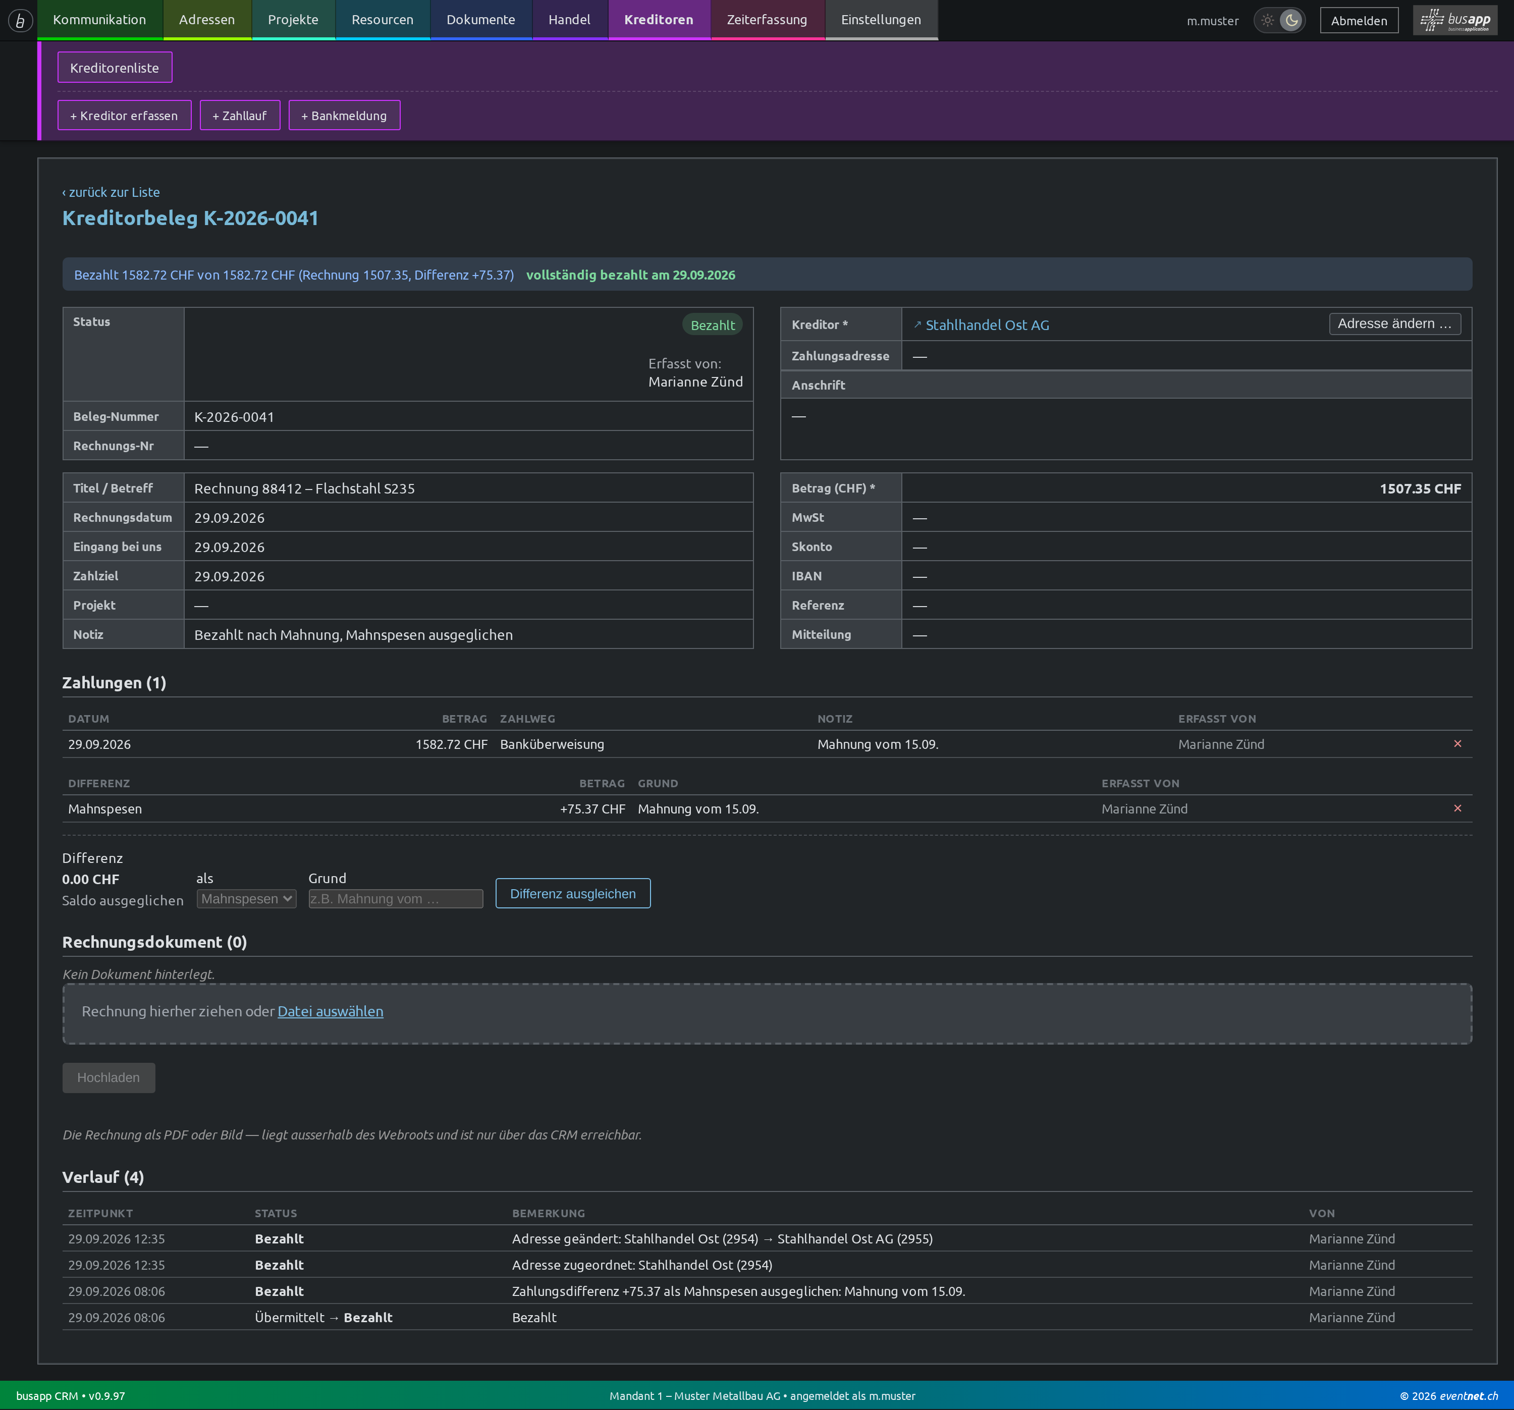Click the Banküberweisung payment cell
This screenshot has width=1514, height=1410.
coord(552,744)
